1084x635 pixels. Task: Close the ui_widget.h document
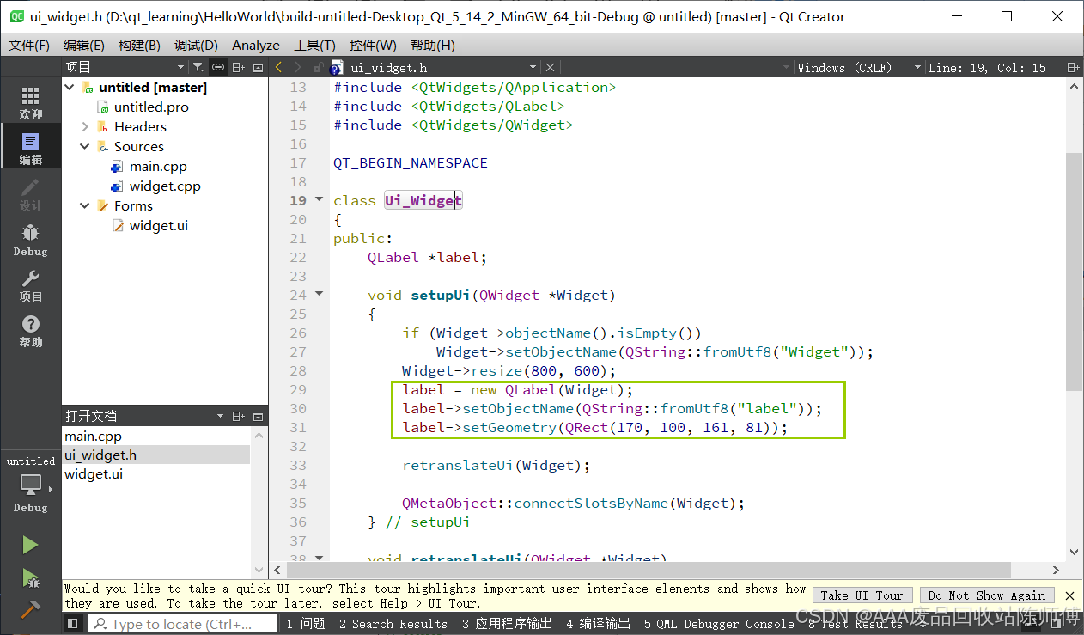tap(550, 67)
